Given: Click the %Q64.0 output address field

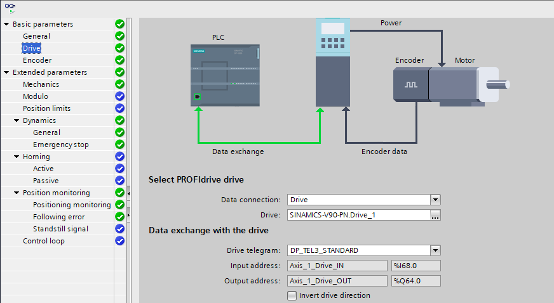Looking at the screenshot, I should point(416,281).
